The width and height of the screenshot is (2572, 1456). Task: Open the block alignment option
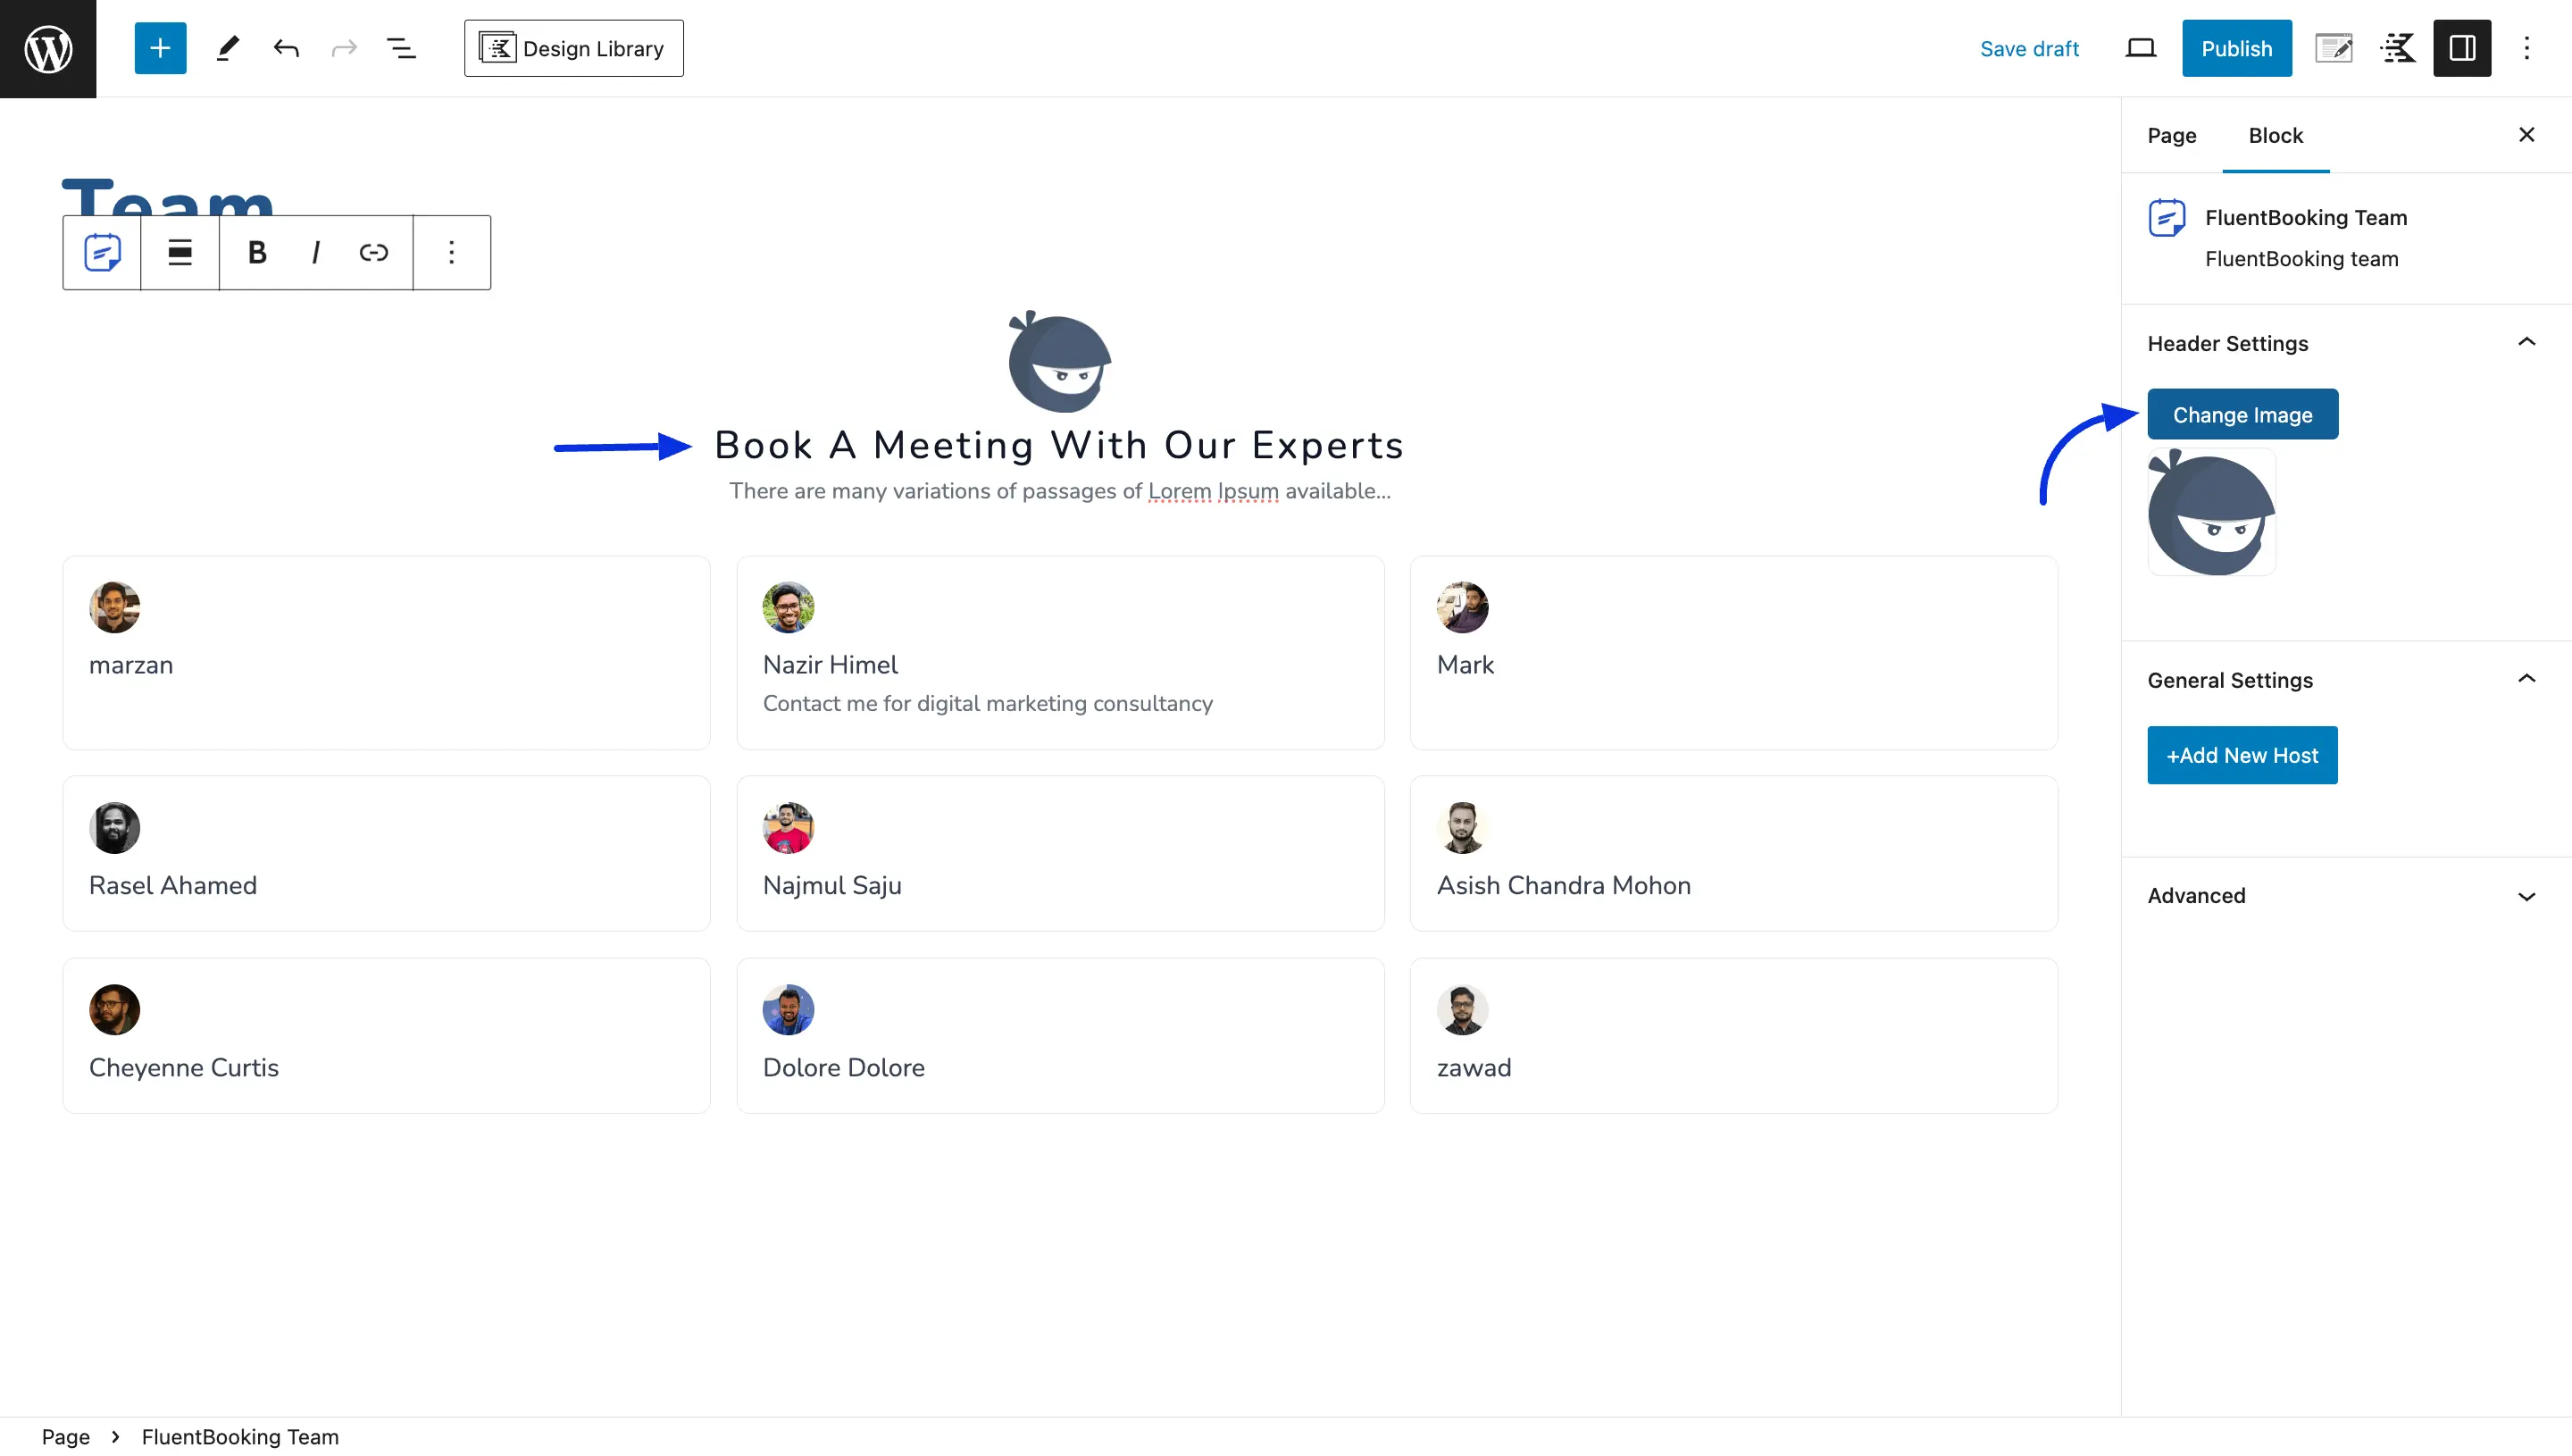(x=180, y=252)
